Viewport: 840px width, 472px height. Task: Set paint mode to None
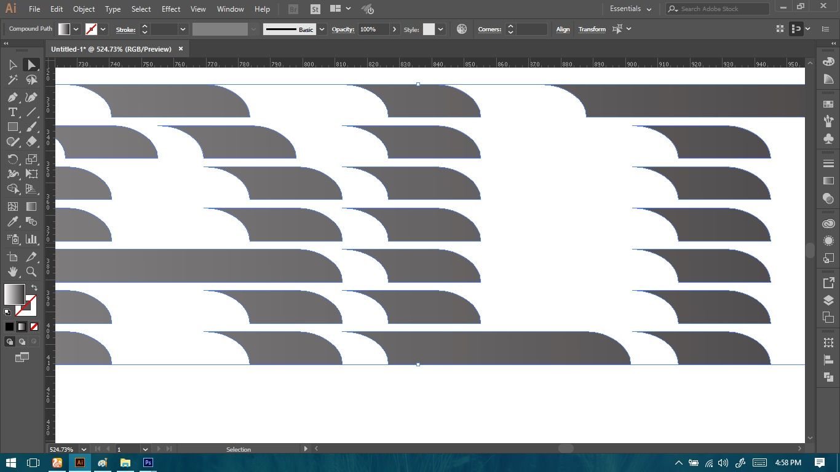click(34, 327)
